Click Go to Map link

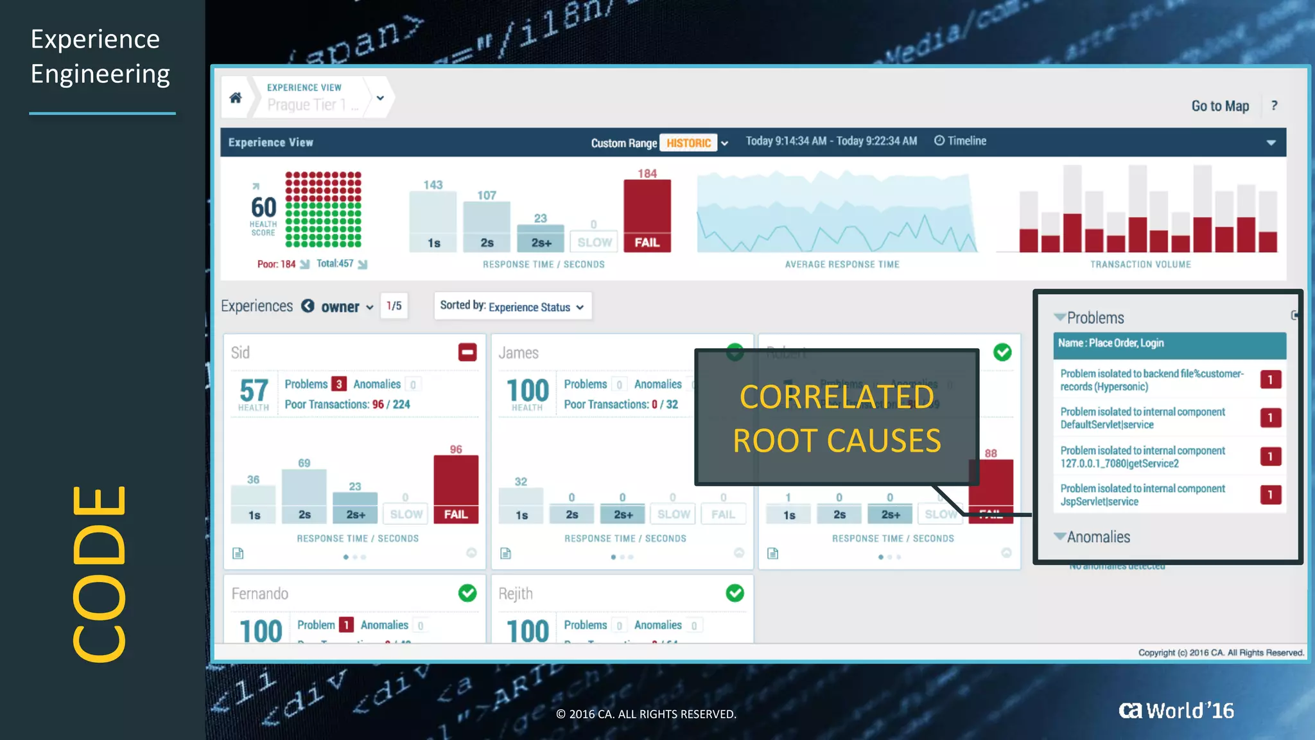click(x=1220, y=106)
